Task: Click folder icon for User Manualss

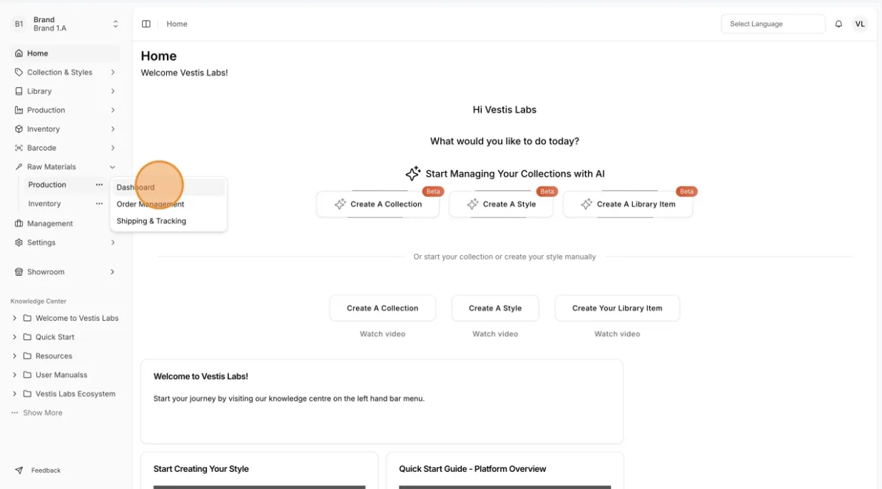Action: click(27, 375)
